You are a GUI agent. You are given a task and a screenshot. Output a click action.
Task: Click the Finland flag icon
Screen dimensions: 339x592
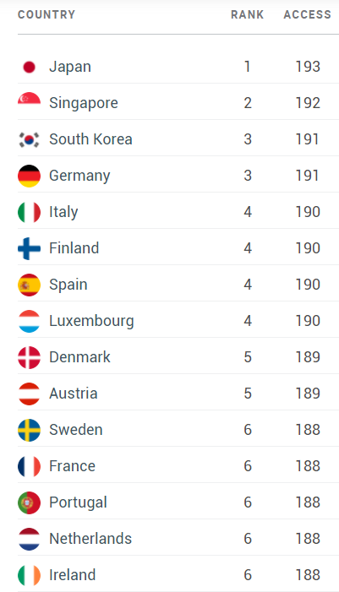(x=29, y=248)
